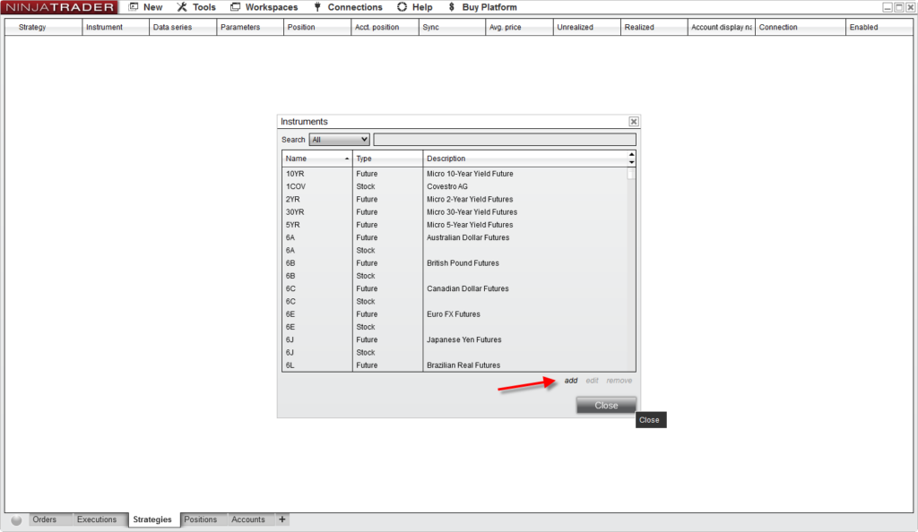918x532 pixels.
Task: Click the Instrument column header
Action: (116, 27)
